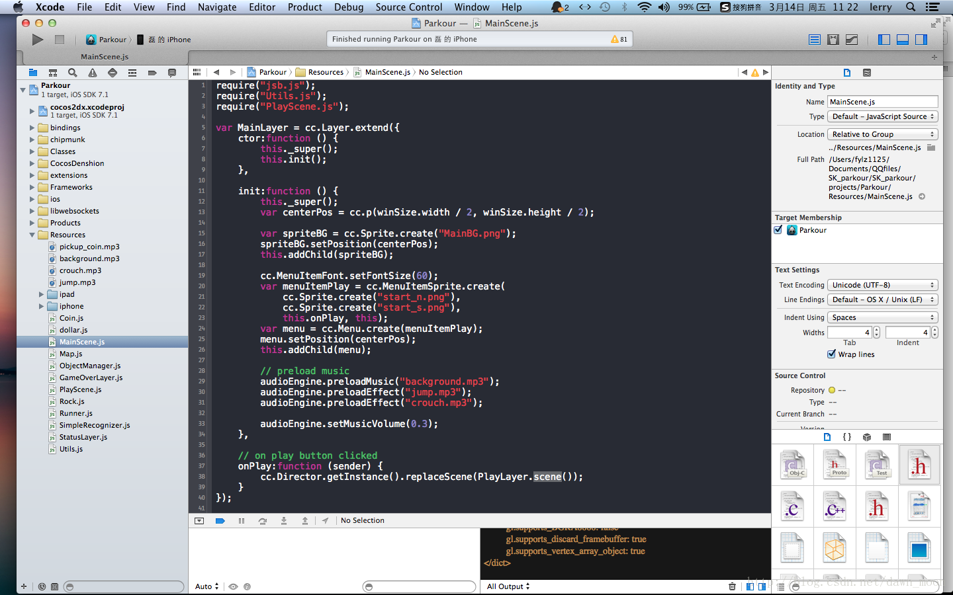Show the File Template library icon
Screen dimensions: 953x595
(827, 437)
